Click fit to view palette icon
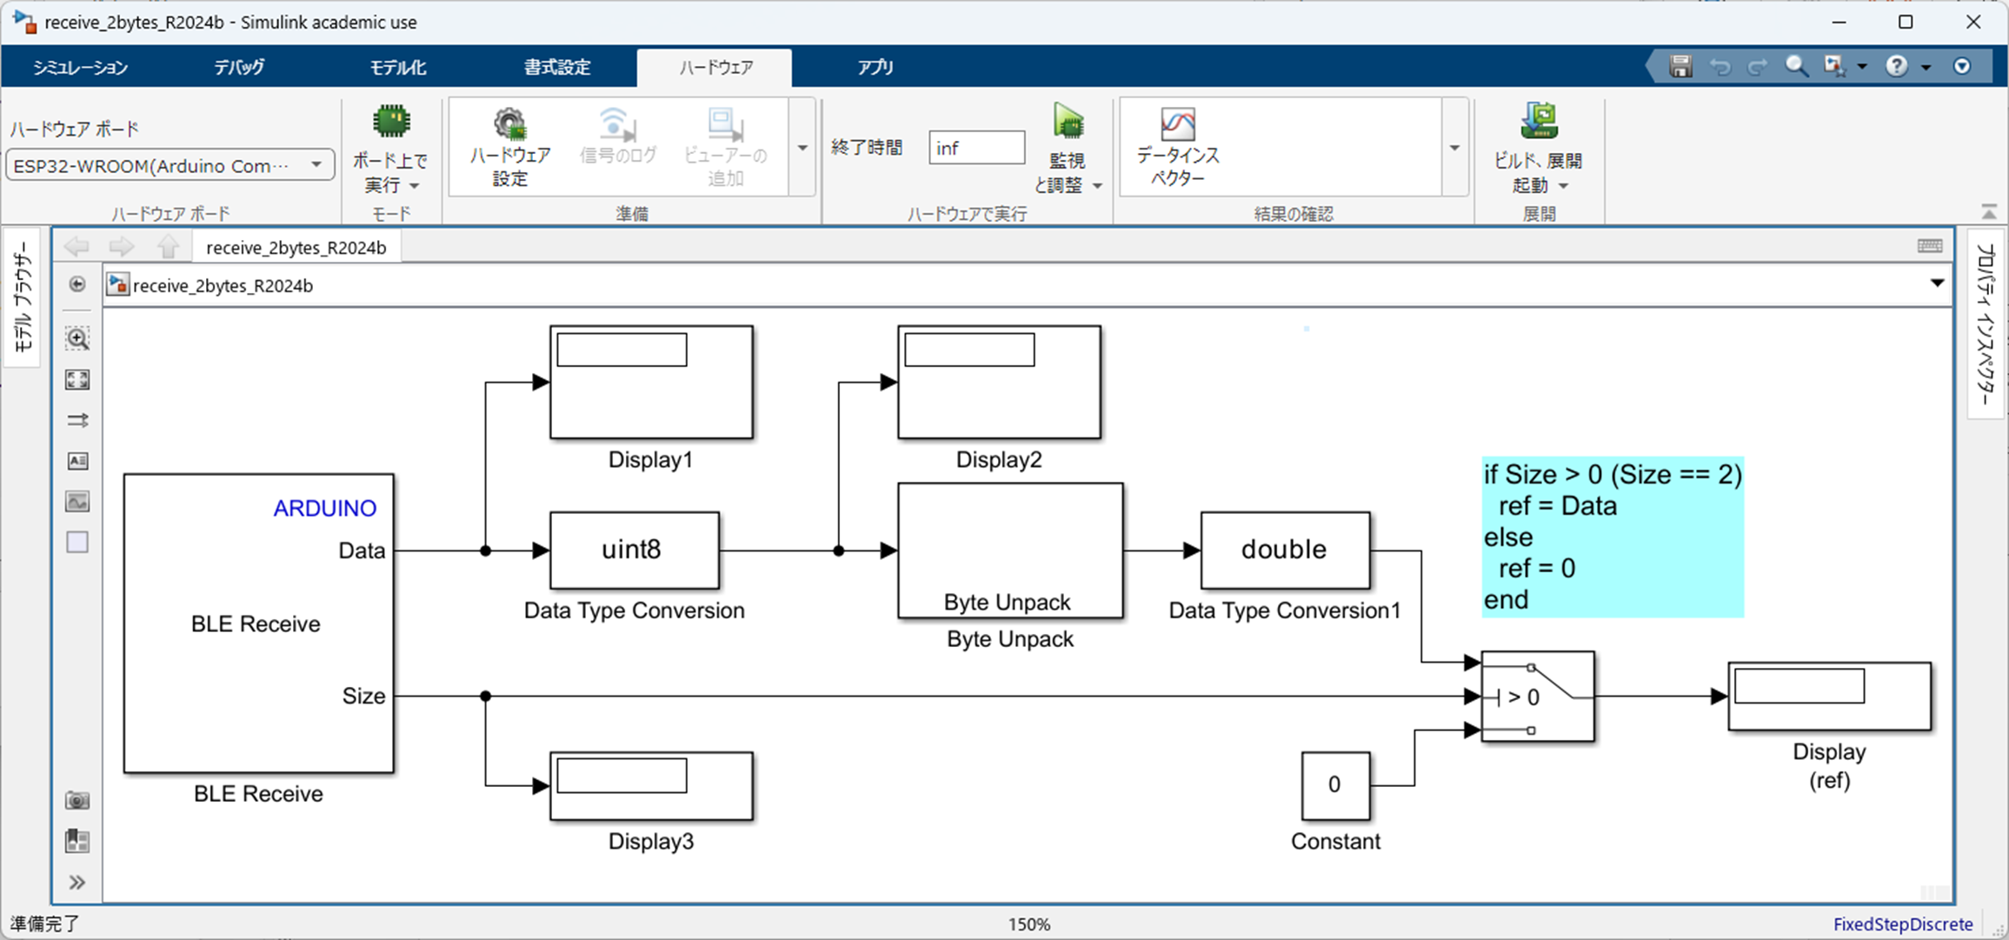The width and height of the screenshot is (2009, 940). [77, 380]
